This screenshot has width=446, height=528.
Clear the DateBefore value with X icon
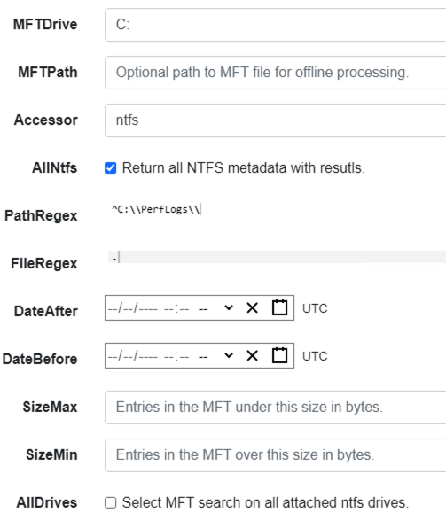click(x=252, y=355)
